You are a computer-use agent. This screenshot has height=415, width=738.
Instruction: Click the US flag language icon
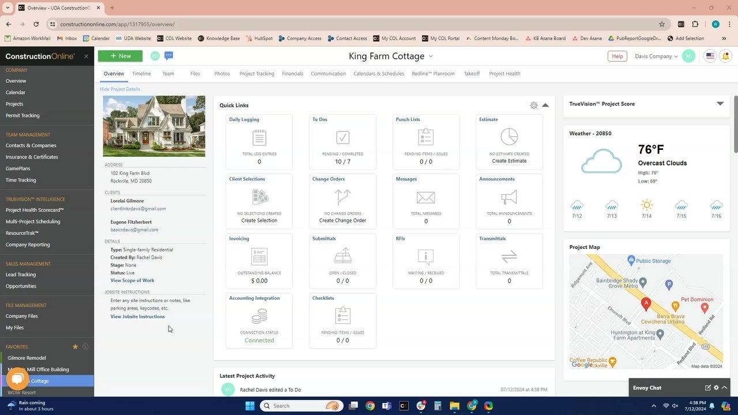pos(710,56)
